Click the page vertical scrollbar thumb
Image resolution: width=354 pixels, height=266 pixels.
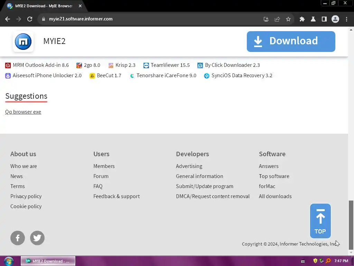(351, 224)
